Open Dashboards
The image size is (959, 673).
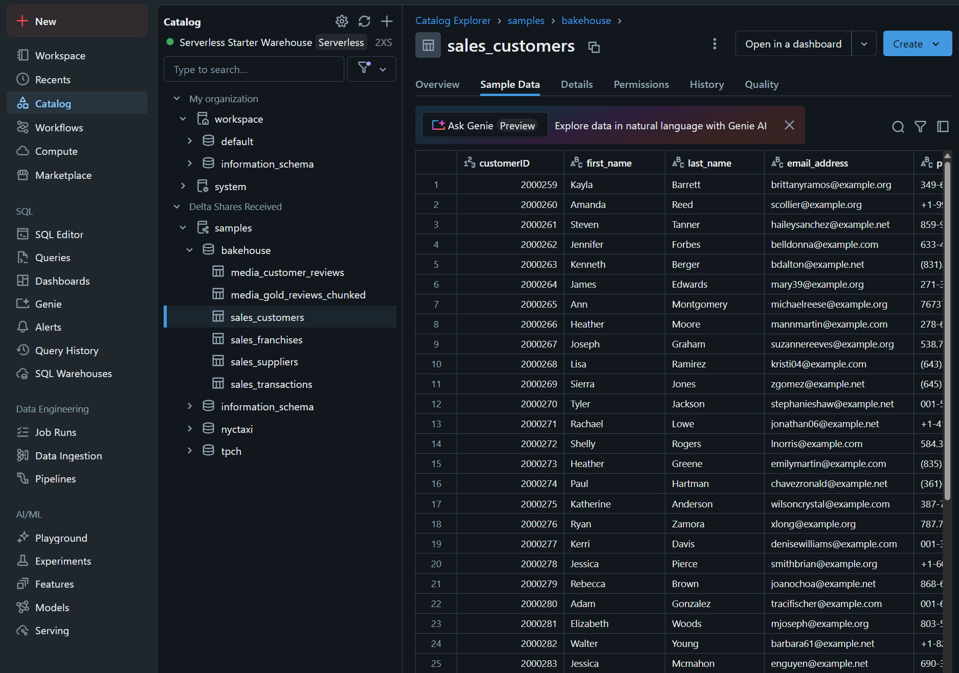tap(77, 281)
